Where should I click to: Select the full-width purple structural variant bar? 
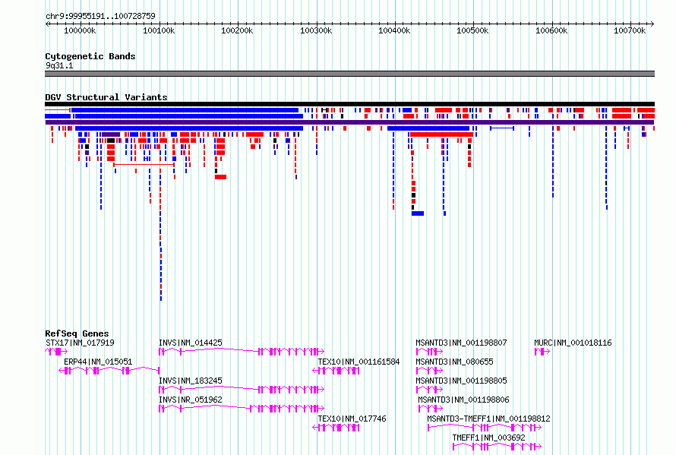click(x=349, y=122)
